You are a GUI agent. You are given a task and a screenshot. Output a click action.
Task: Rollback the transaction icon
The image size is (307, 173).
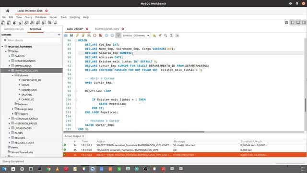click(112, 36)
